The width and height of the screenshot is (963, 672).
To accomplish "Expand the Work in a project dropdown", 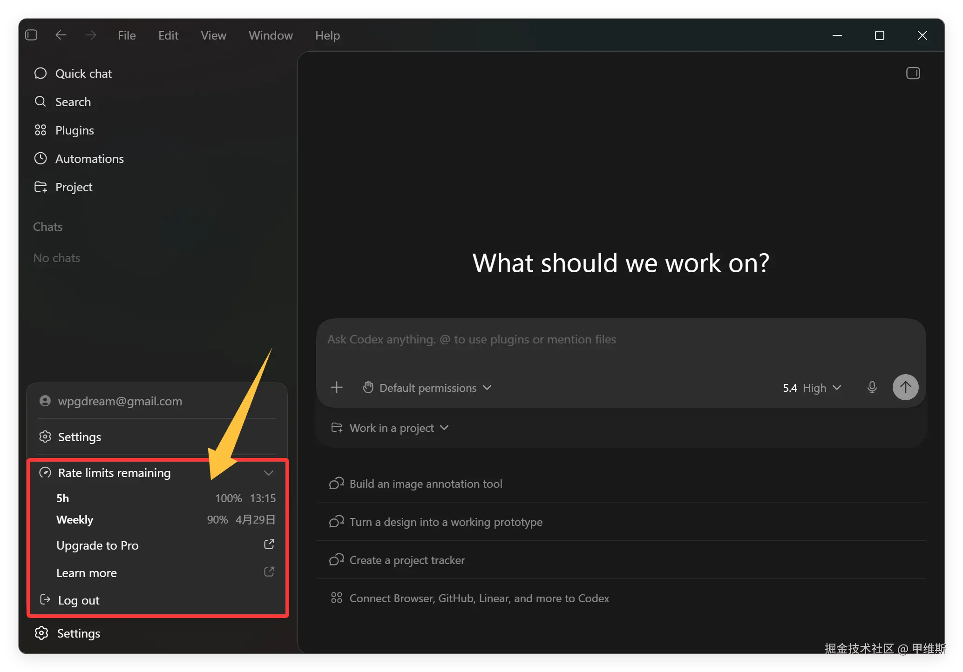I will [390, 428].
